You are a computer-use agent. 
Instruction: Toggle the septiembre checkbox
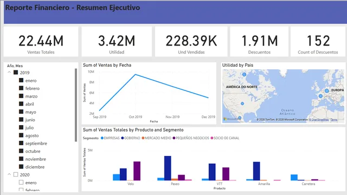21,143
